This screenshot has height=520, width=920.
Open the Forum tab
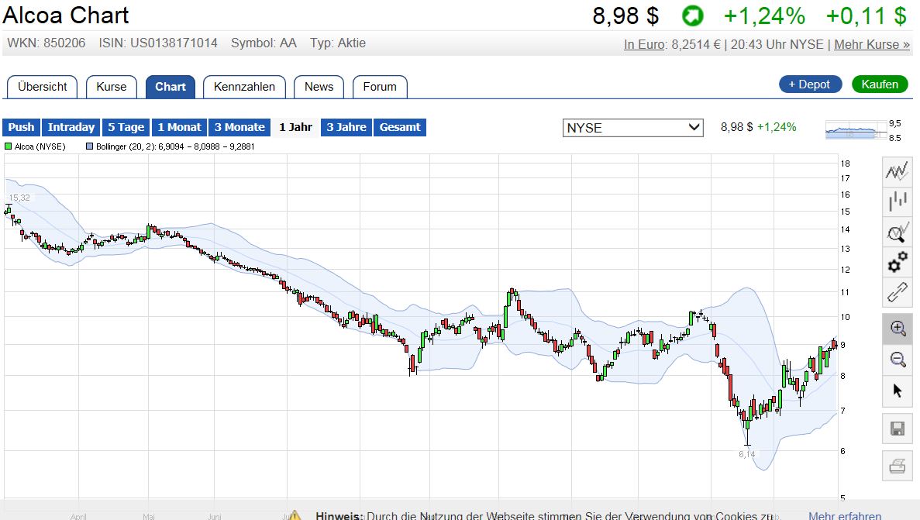click(380, 87)
